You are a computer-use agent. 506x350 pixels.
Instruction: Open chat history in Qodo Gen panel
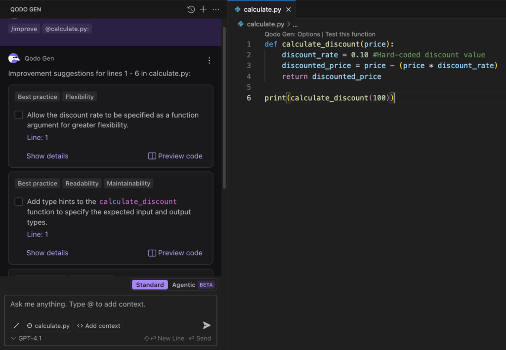tap(191, 9)
